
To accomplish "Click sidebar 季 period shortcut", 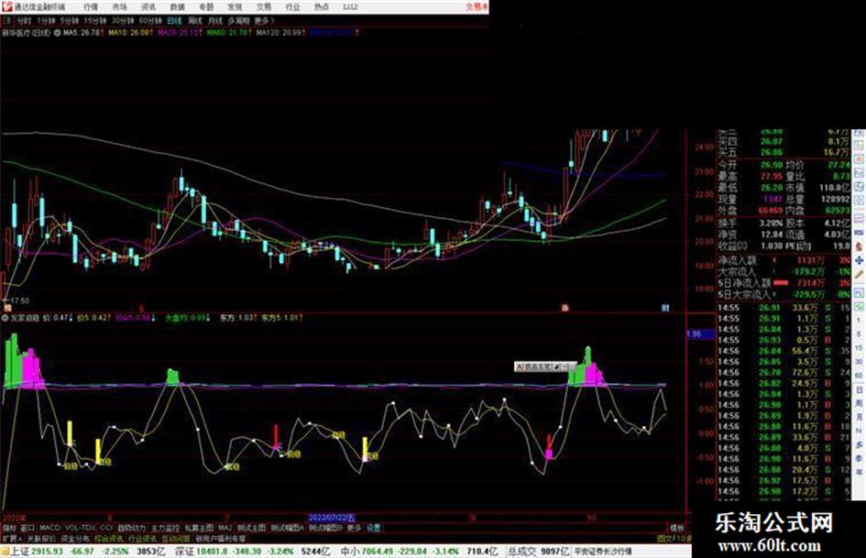I will 859,457.
